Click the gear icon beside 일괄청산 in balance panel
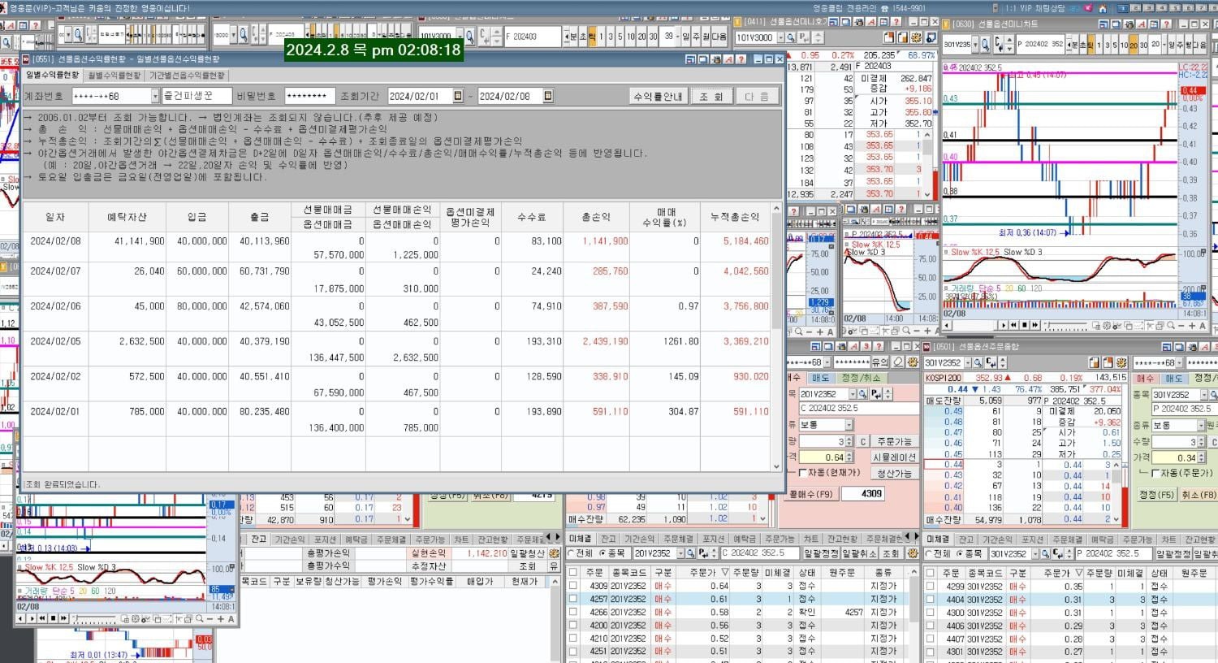 click(x=554, y=553)
